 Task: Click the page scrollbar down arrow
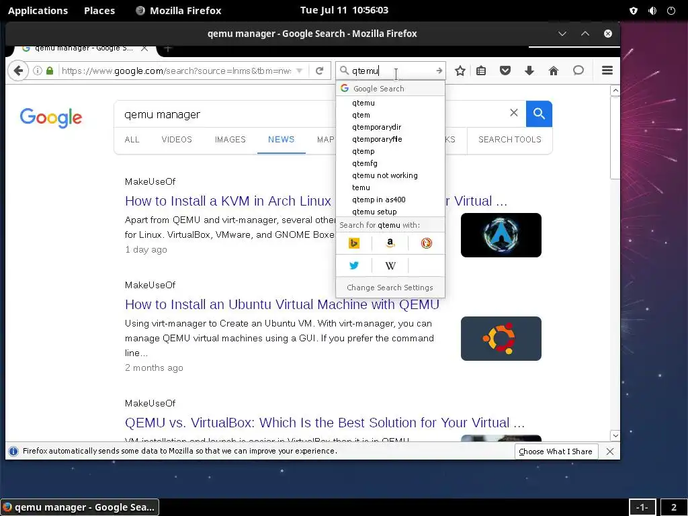tap(615, 435)
